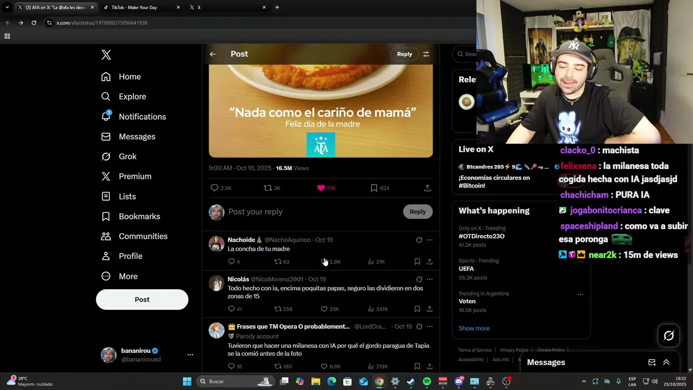Open more options on Frases que TM reply

(429, 327)
